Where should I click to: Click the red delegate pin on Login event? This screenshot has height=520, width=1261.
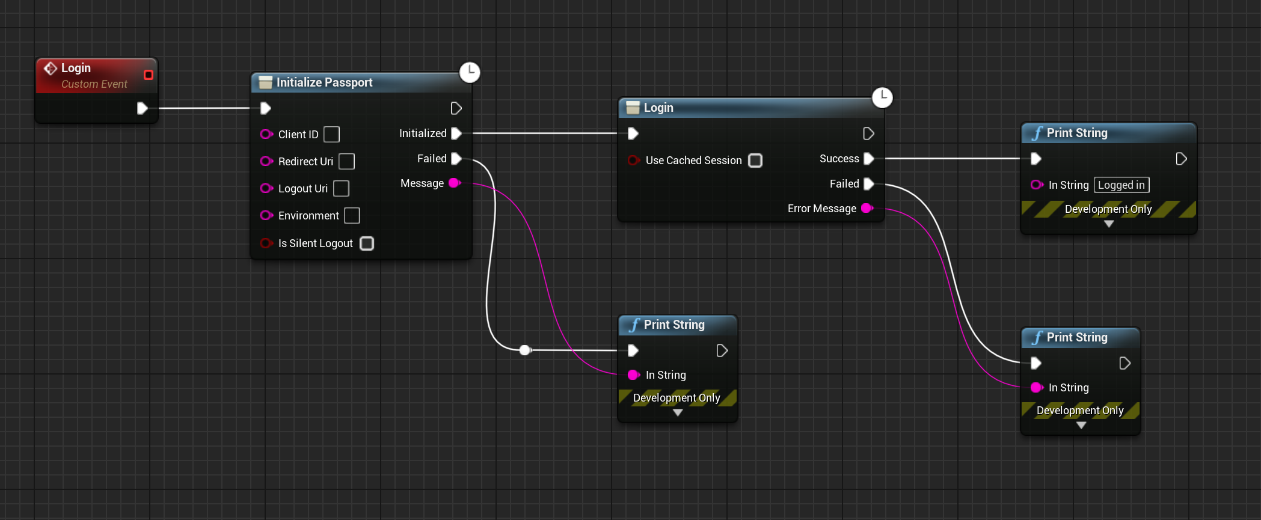point(149,75)
